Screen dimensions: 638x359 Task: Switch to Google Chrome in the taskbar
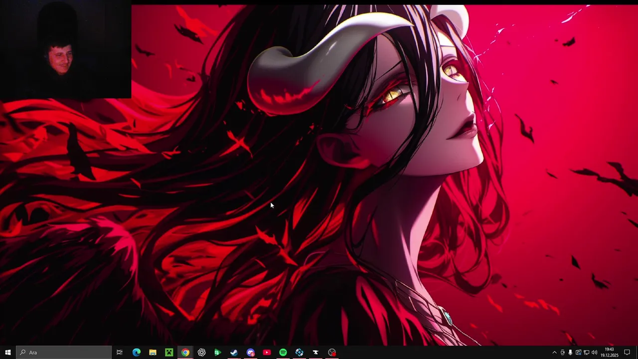(185, 353)
